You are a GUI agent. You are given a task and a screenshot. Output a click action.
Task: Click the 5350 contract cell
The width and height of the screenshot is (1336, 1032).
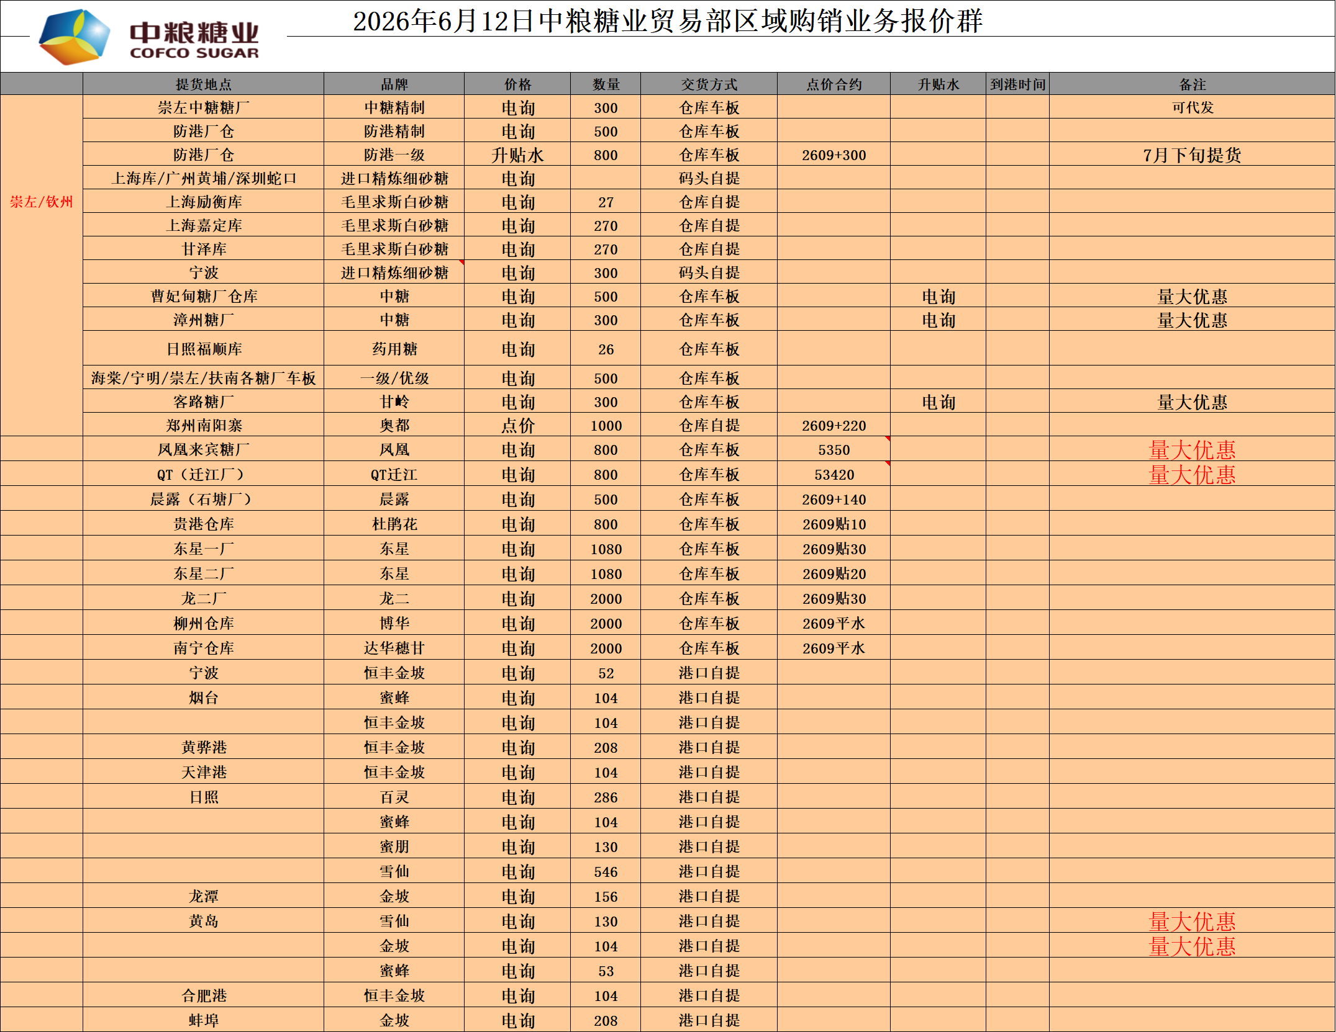[x=834, y=450]
